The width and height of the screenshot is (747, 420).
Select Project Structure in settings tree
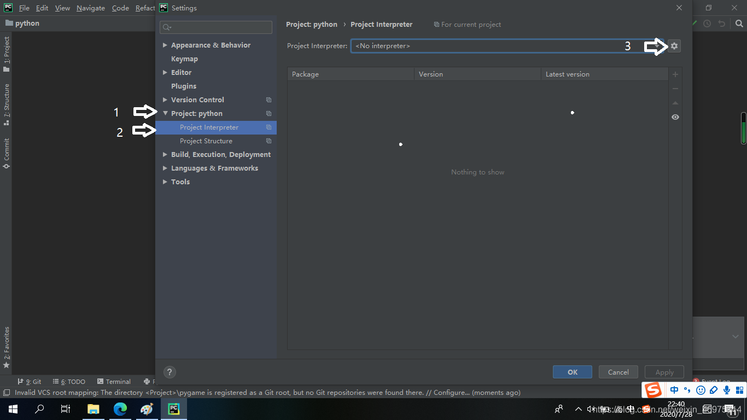pyautogui.click(x=206, y=141)
